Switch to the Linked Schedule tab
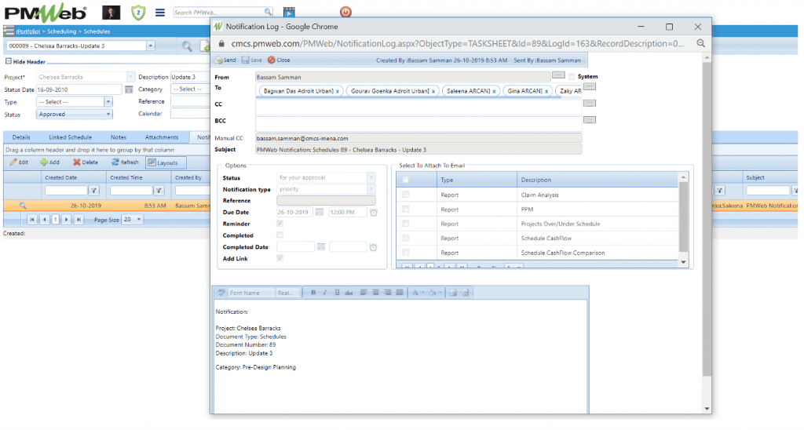804x430 pixels. 70,137
